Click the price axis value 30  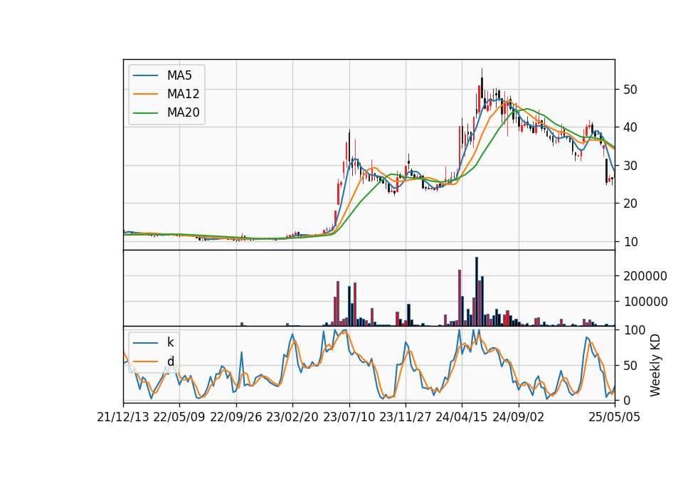coord(630,166)
